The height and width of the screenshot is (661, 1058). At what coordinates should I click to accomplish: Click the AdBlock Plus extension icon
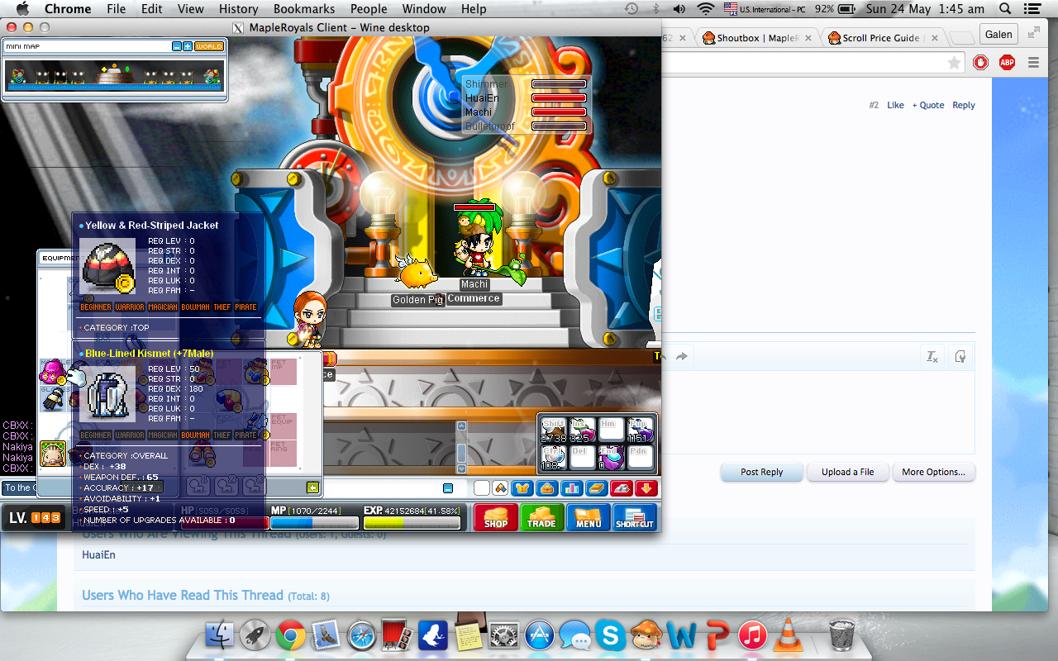pos(1007,62)
